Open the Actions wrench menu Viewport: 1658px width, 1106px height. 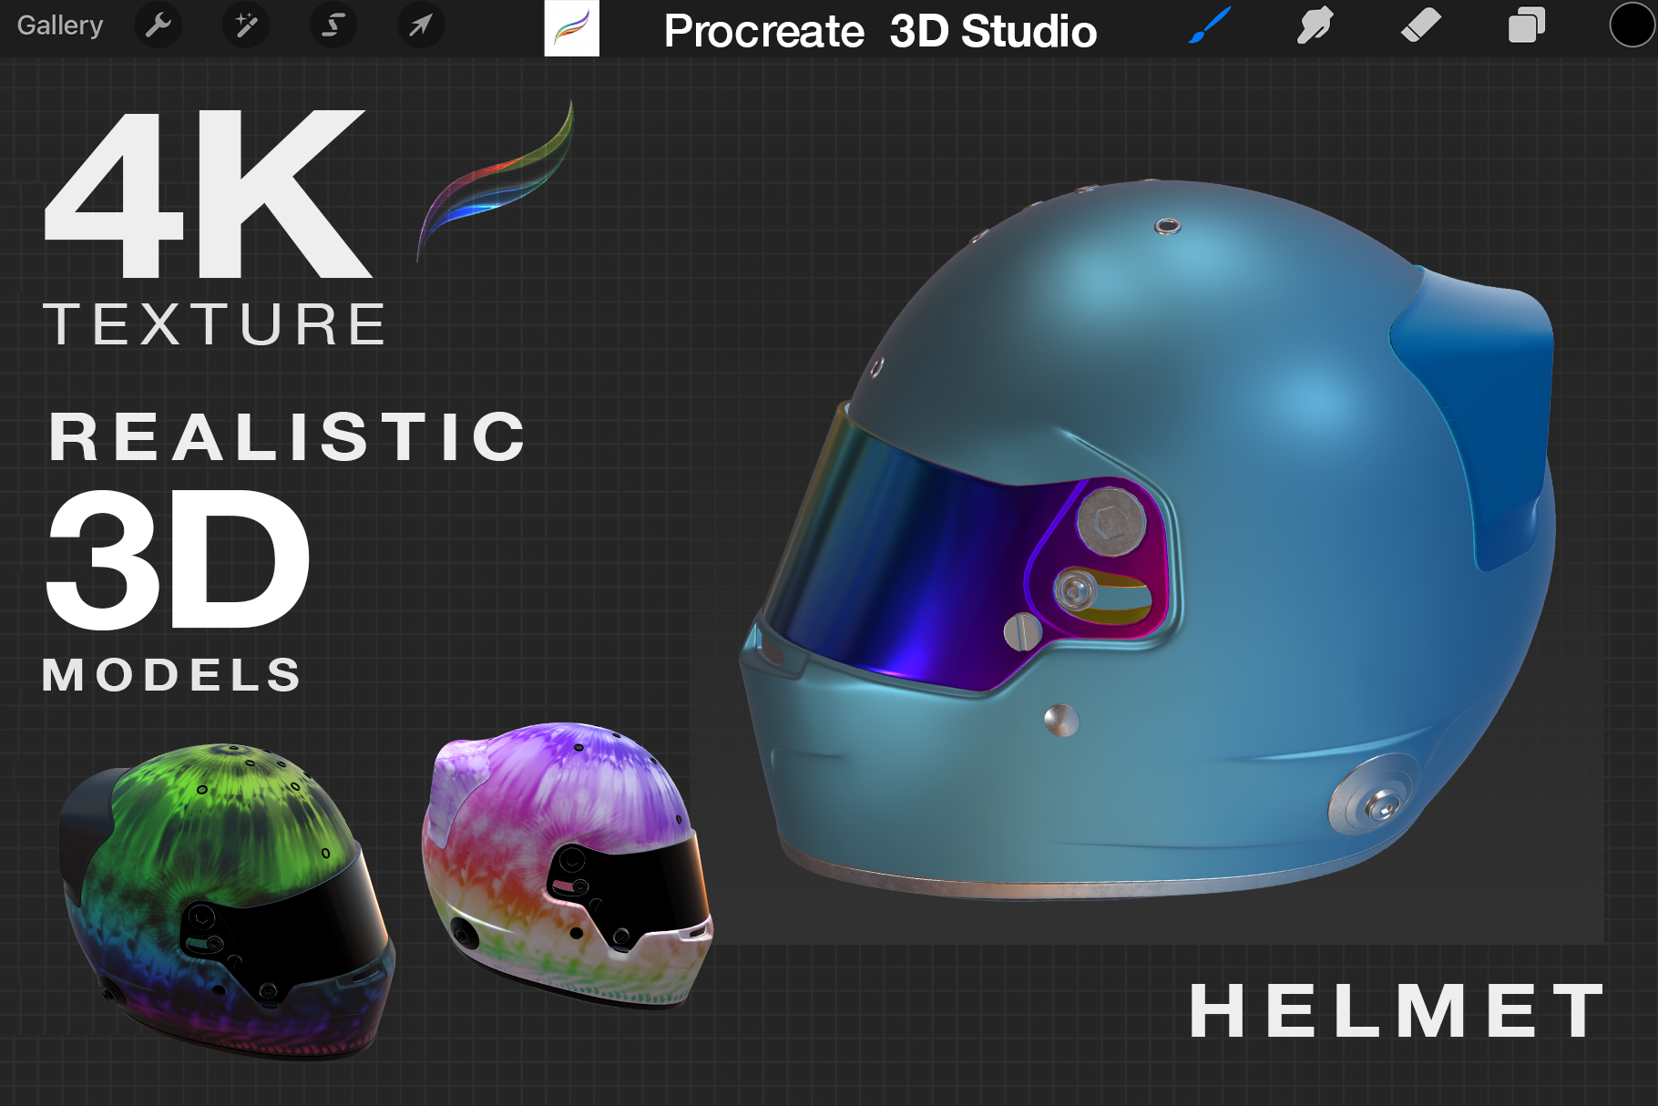[159, 26]
